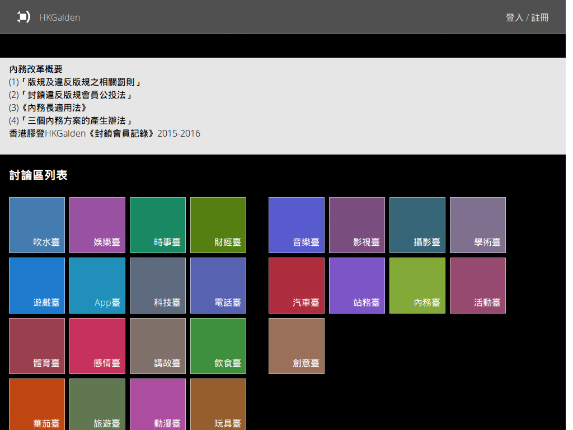The height and width of the screenshot is (430, 573).
Task: Open the 娛樂臺 board tile
Action: (x=97, y=225)
